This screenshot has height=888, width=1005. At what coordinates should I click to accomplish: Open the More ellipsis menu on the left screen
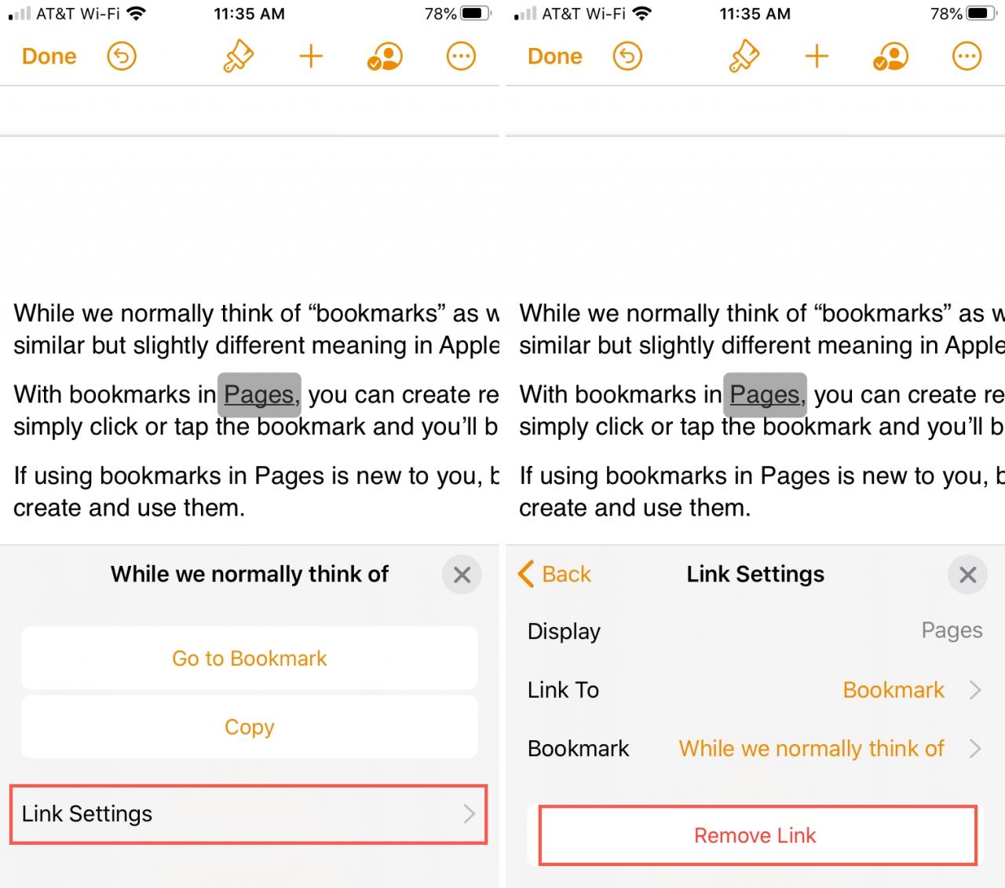tap(461, 57)
